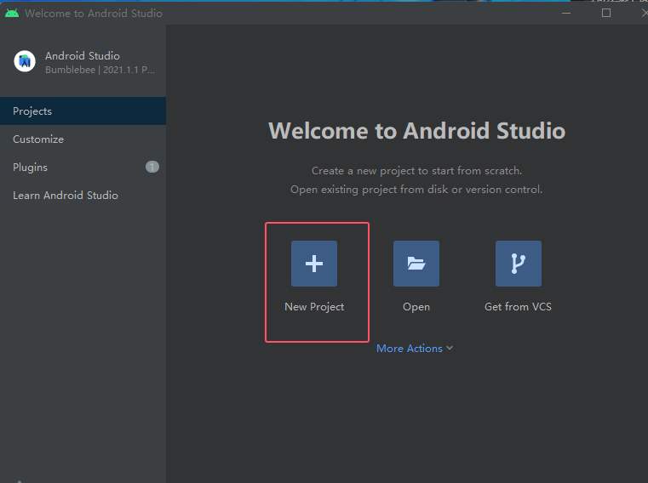648x483 pixels.
Task: Click the Get from VCS label
Action: (518, 307)
